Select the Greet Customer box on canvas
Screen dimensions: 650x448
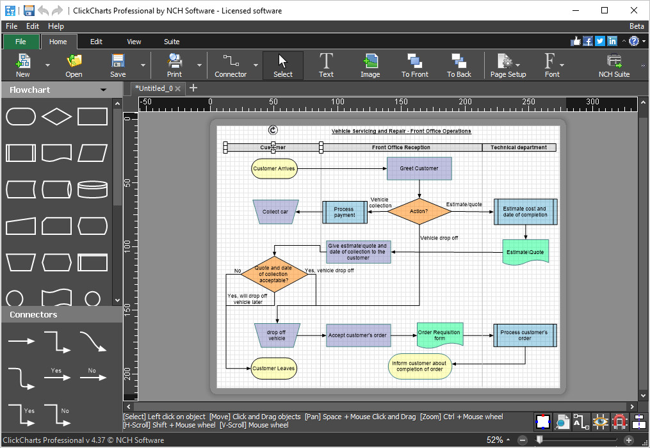coord(419,168)
